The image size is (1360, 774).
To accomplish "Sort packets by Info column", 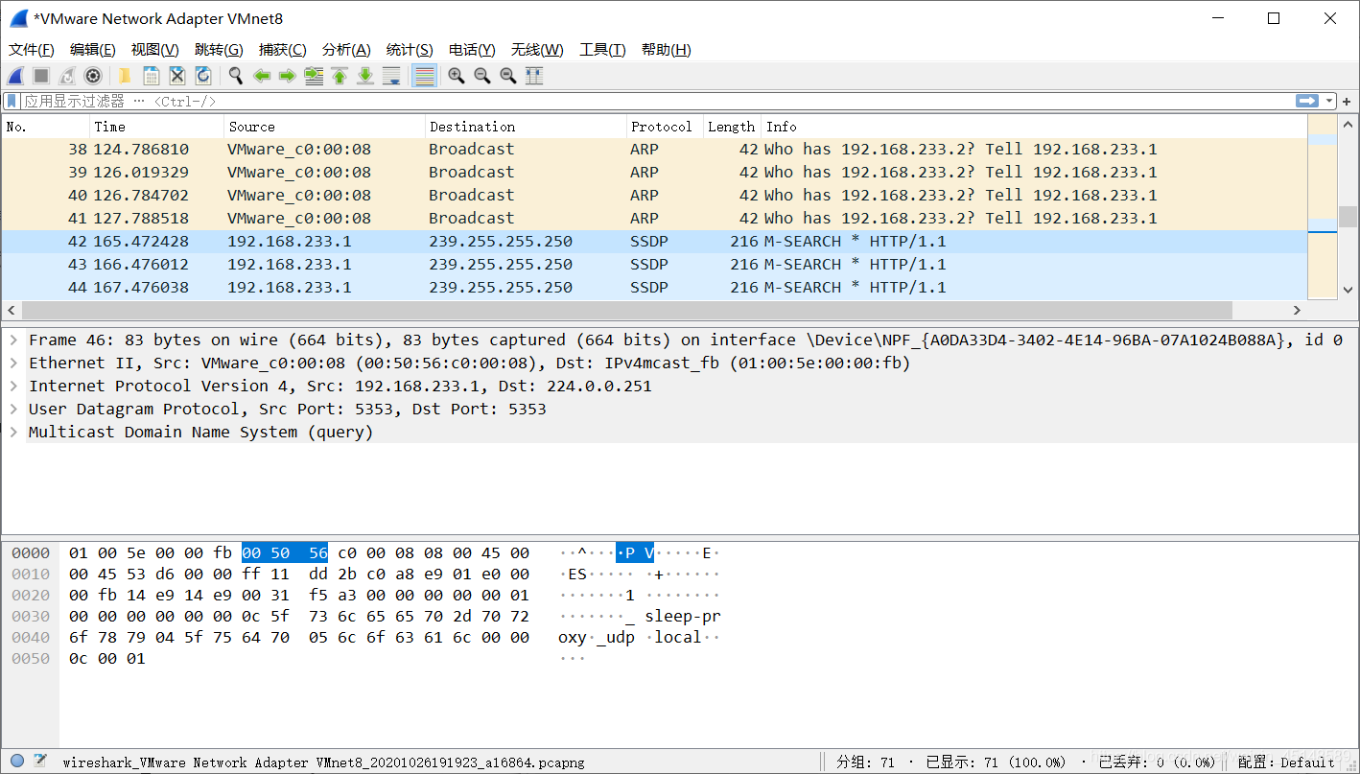I will pyautogui.click(x=1034, y=127).
